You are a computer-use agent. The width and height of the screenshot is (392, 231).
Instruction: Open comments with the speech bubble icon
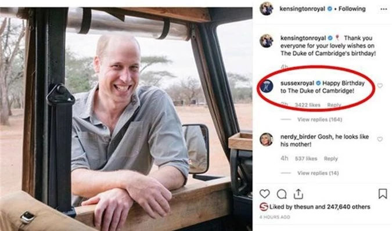(282, 194)
